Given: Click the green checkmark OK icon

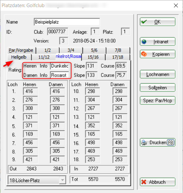Looking at the screenshot, I should pos(144,22).
